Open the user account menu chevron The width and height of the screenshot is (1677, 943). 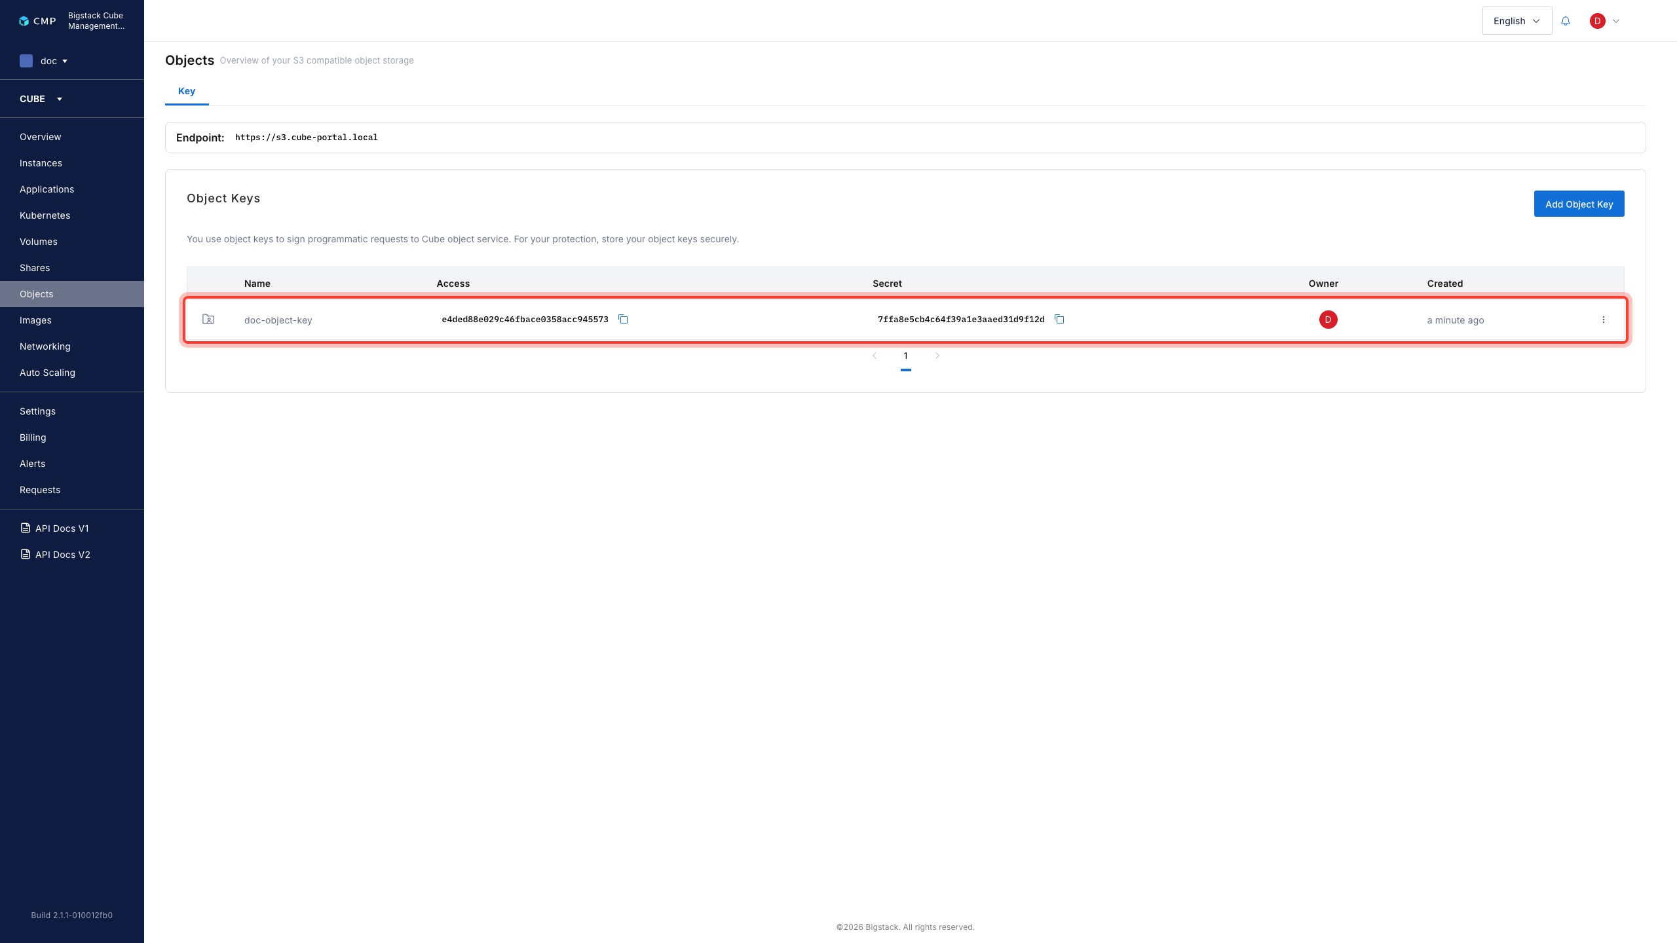tap(1616, 21)
